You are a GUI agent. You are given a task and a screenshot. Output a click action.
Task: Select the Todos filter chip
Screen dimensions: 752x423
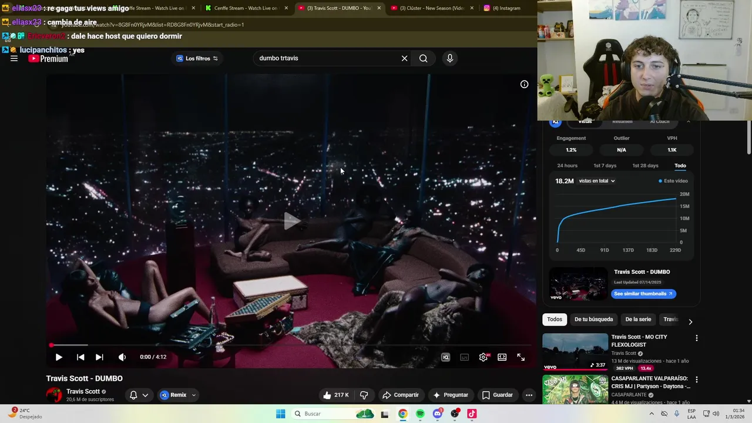[555, 319]
